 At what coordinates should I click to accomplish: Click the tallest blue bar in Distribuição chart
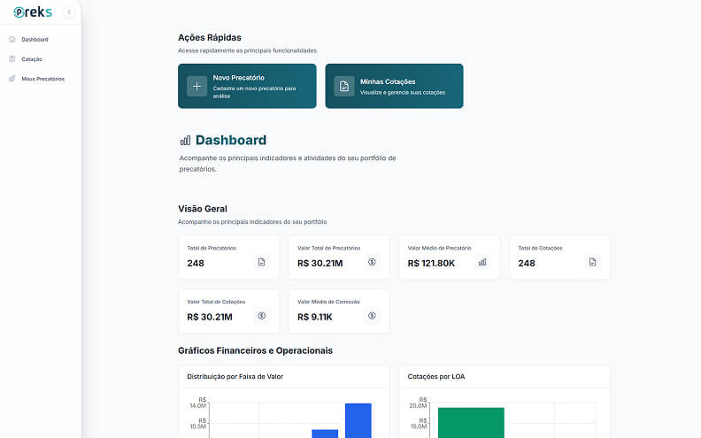(x=358, y=420)
